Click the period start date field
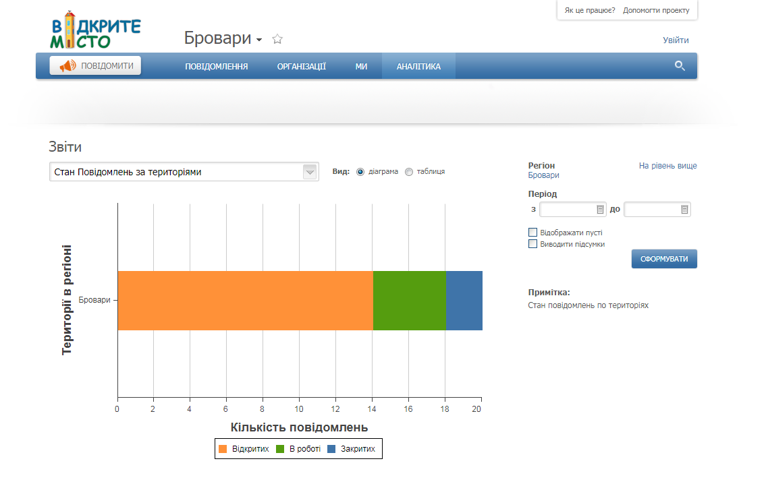Image resolution: width=766 pixels, height=482 pixels. pos(572,209)
